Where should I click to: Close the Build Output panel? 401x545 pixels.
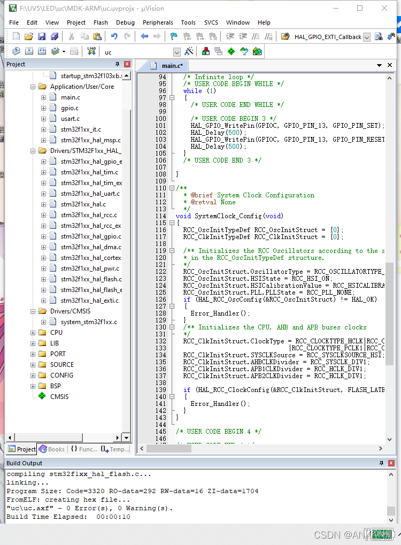tap(391, 463)
